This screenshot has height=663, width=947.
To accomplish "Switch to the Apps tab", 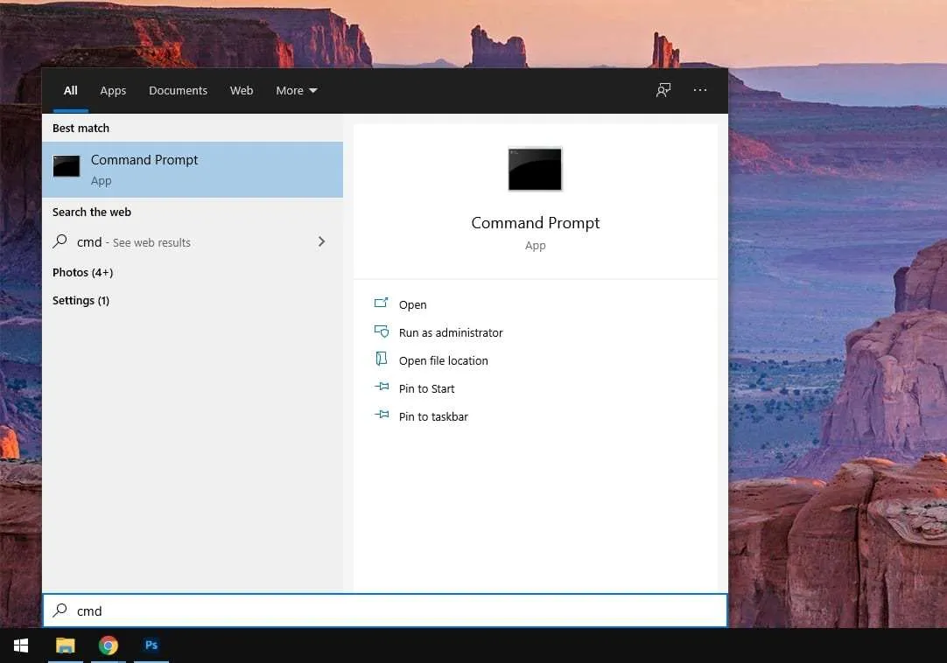I will coord(113,91).
